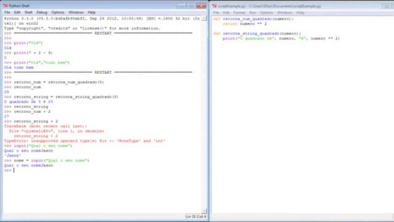Close the Python Shell window
The width and height of the screenshot is (394, 222).
pos(201,6)
